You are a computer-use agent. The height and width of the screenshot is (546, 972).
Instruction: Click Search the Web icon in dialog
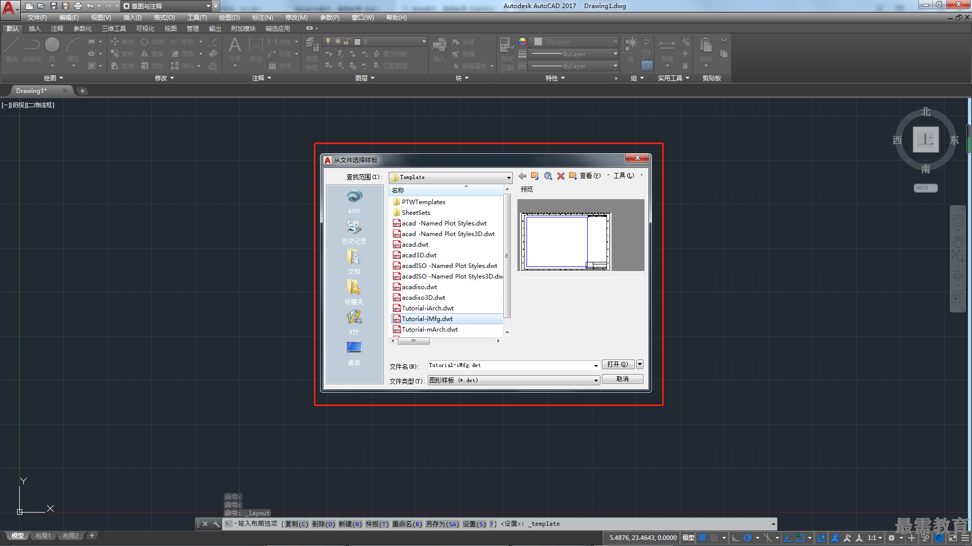click(548, 176)
